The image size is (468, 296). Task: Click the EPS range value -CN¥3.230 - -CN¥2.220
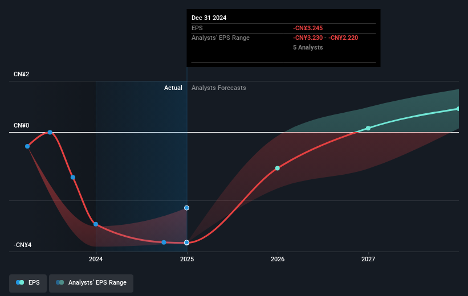tap(325, 38)
